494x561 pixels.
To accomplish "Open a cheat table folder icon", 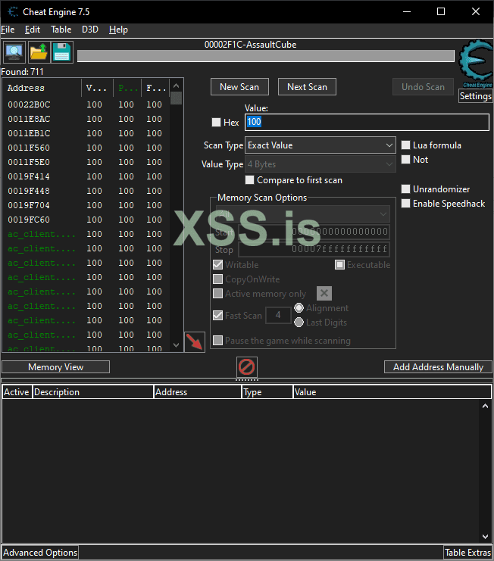I will point(39,52).
